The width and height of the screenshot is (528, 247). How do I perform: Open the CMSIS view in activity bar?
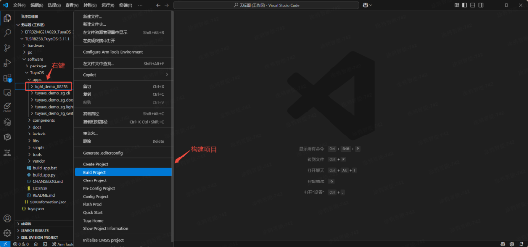[7, 107]
